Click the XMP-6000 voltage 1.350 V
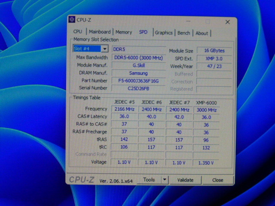The height and width of the screenshot is (206, 275). tap(206, 163)
